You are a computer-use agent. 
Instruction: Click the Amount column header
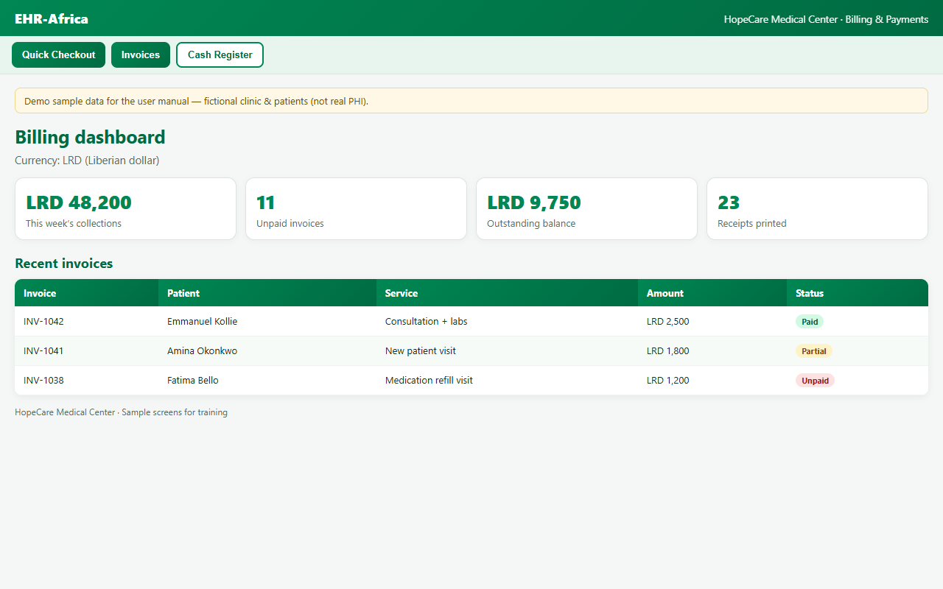click(712, 293)
